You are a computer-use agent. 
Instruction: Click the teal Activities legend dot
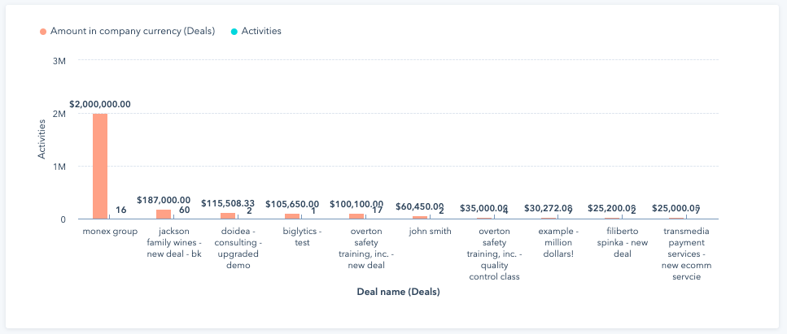[x=234, y=32]
